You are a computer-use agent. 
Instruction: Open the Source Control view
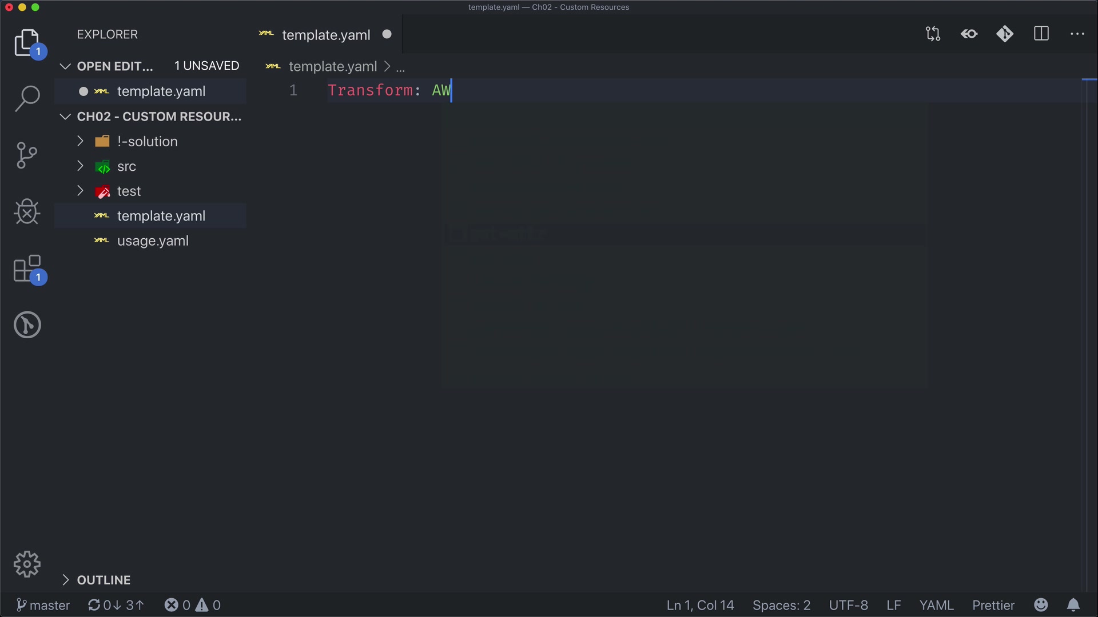27,155
